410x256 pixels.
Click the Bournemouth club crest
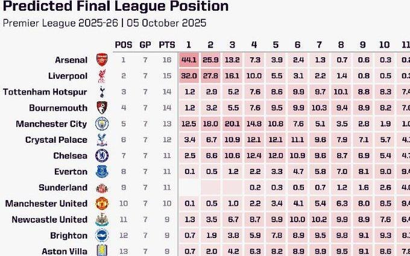(102, 108)
